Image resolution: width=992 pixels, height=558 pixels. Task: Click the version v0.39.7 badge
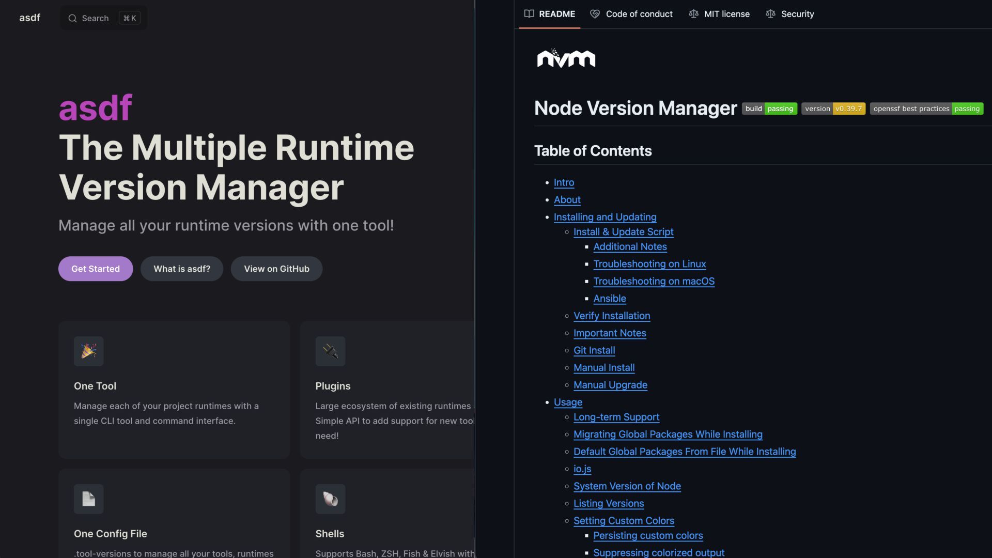click(833, 109)
